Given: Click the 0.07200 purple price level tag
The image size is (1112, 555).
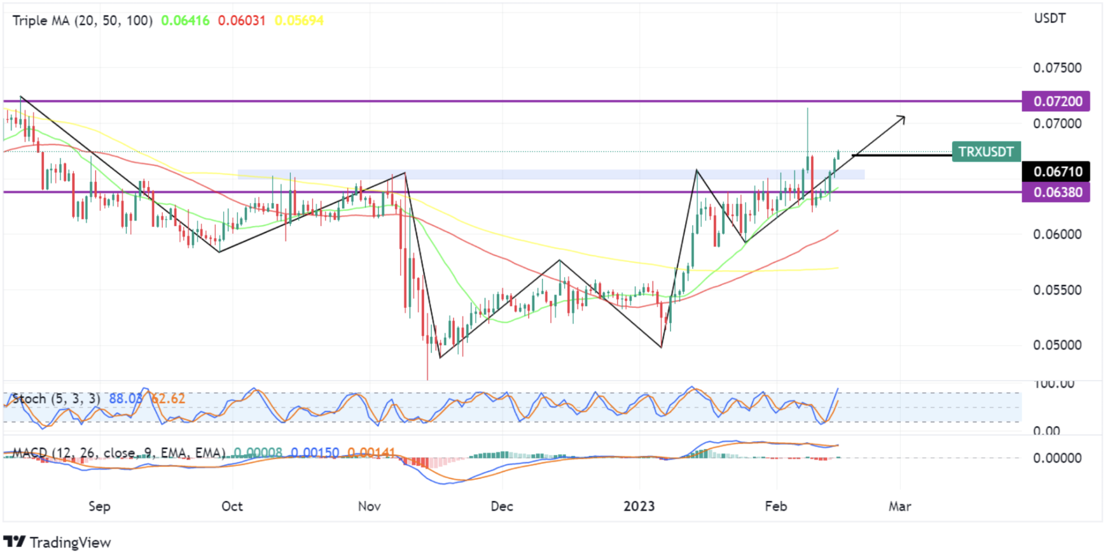Looking at the screenshot, I should (1056, 101).
